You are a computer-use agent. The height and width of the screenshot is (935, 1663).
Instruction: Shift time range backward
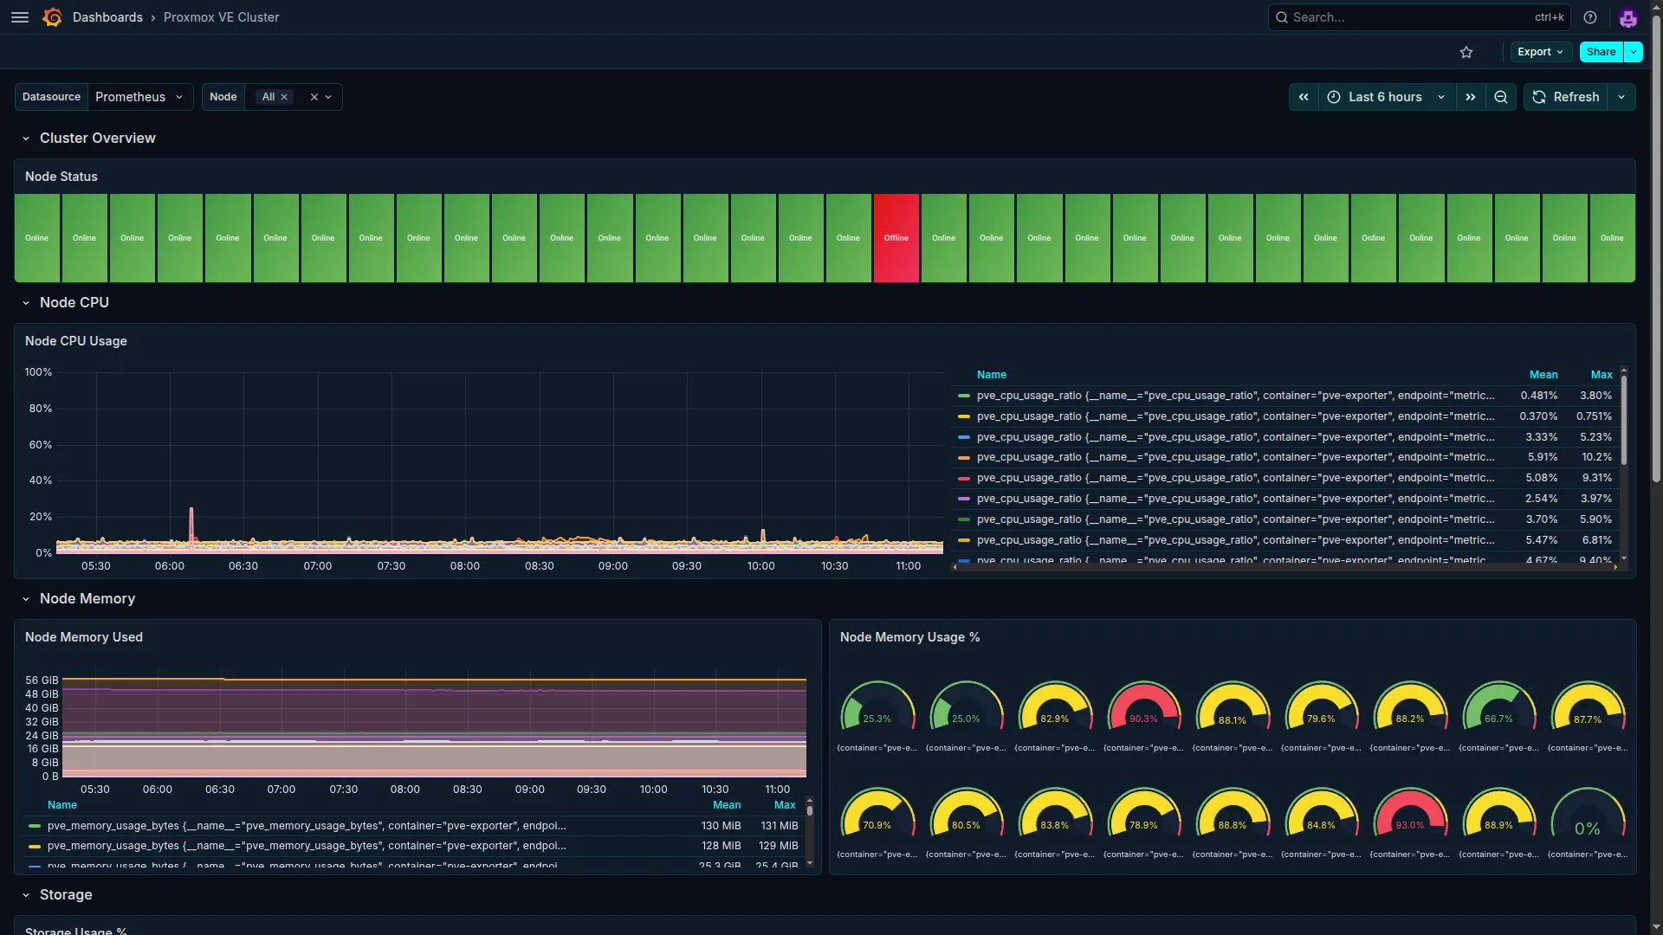pos(1304,97)
